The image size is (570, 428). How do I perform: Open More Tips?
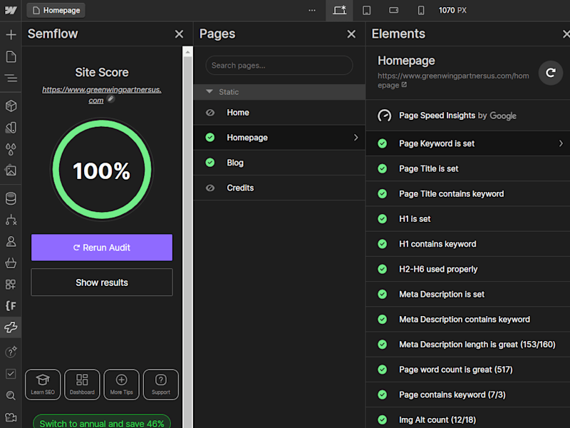pos(121,384)
